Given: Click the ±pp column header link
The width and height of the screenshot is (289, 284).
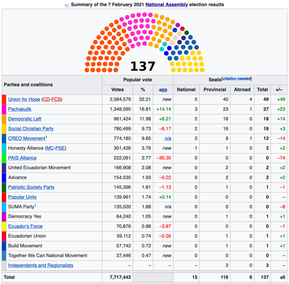Looking at the screenshot, I should click(x=164, y=90).
